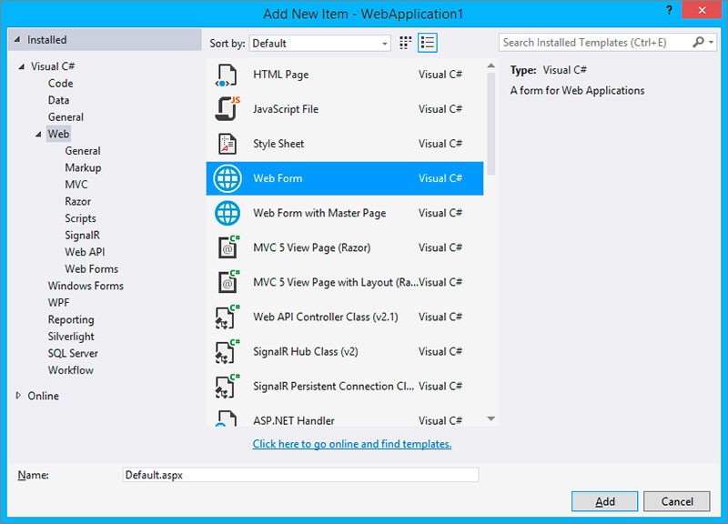Select the Web Forms category
Viewport: 728px width, 524px height.
pyautogui.click(x=92, y=268)
